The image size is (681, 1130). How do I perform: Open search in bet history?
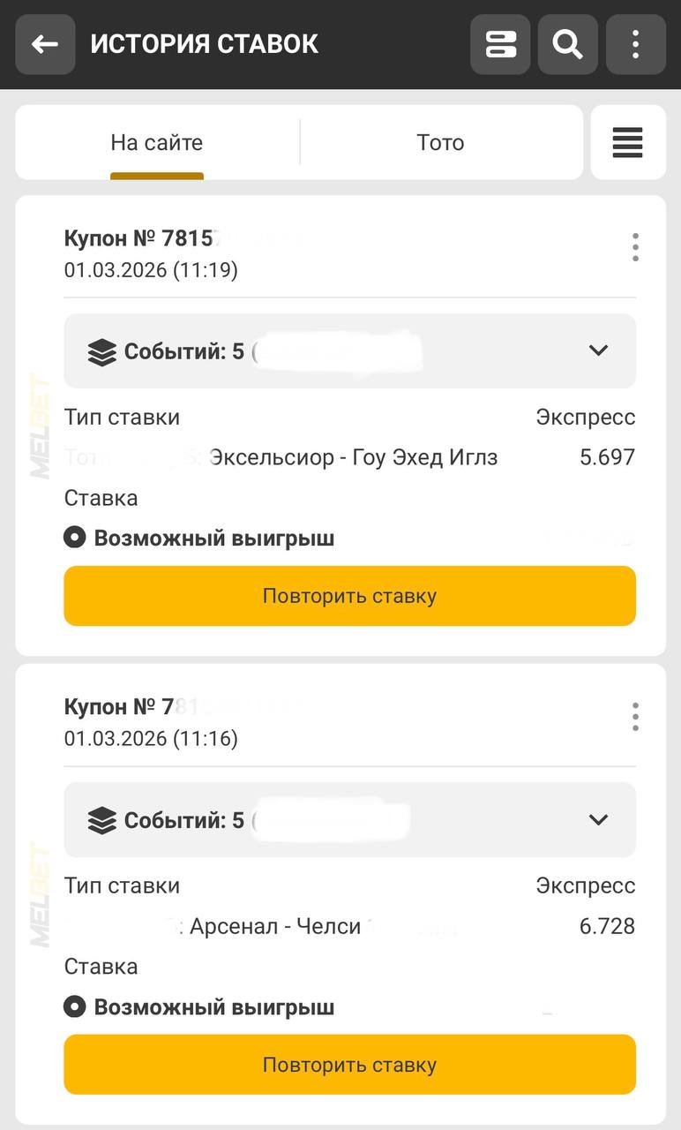[x=568, y=44]
